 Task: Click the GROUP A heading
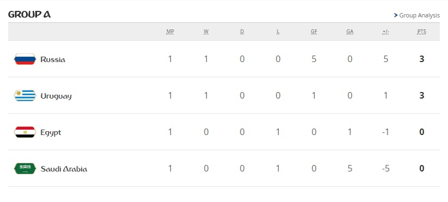pos(29,14)
